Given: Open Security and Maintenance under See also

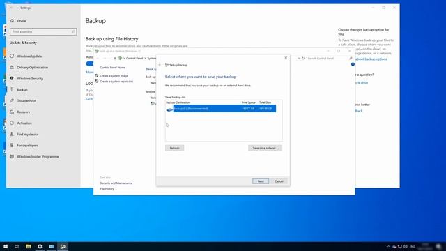Looking at the screenshot, I should pyautogui.click(x=116, y=183).
